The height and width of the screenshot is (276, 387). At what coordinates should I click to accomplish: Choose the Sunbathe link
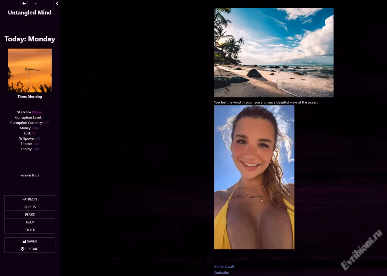pyautogui.click(x=221, y=273)
